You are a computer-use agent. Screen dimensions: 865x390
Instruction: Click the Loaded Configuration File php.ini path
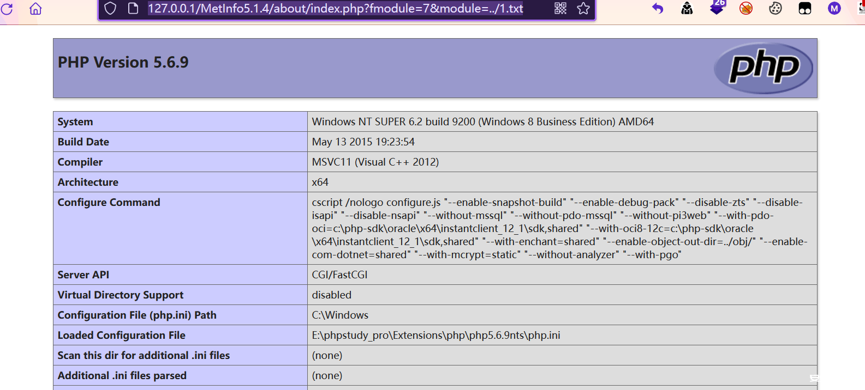coord(436,335)
